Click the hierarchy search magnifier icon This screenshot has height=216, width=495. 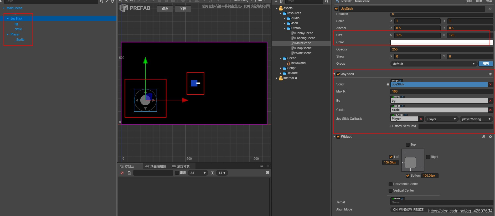tap(101, 2)
